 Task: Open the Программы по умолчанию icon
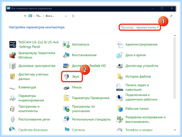[66, 109]
